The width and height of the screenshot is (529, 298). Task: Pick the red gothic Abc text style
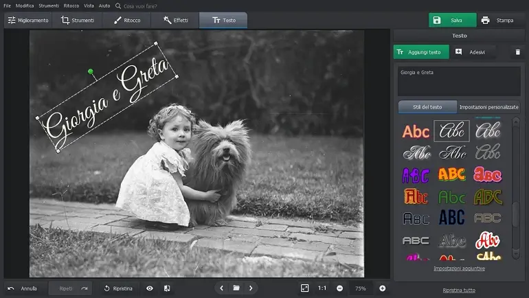tap(416, 197)
